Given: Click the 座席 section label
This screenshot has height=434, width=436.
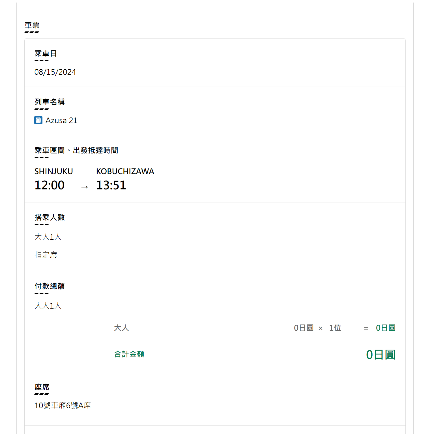Looking at the screenshot, I should pyautogui.click(x=42, y=387).
